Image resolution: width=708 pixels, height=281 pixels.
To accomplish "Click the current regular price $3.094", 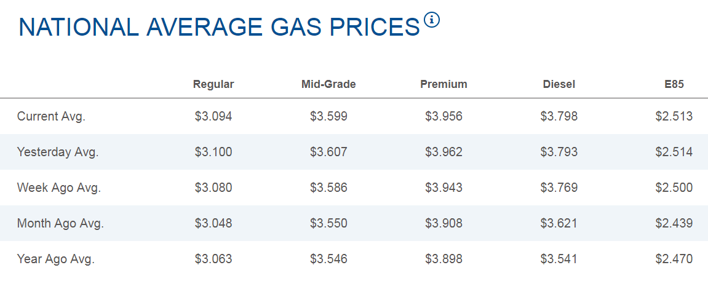I will [213, 116].
